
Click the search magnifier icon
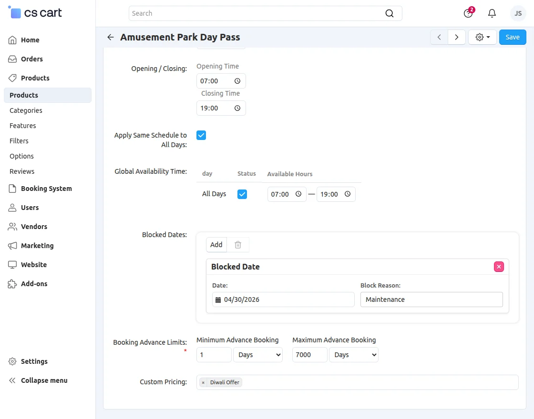390,13
